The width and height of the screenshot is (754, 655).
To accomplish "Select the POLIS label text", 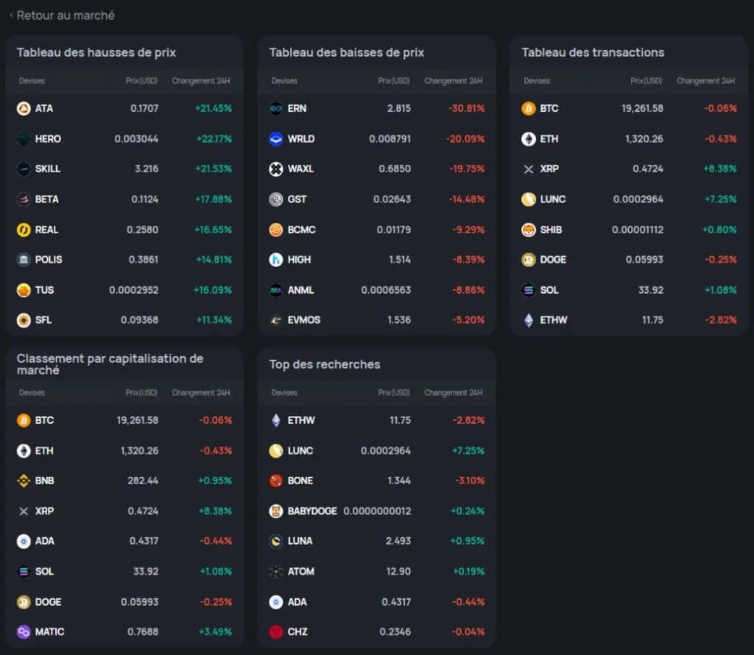I will coord(49,260).
